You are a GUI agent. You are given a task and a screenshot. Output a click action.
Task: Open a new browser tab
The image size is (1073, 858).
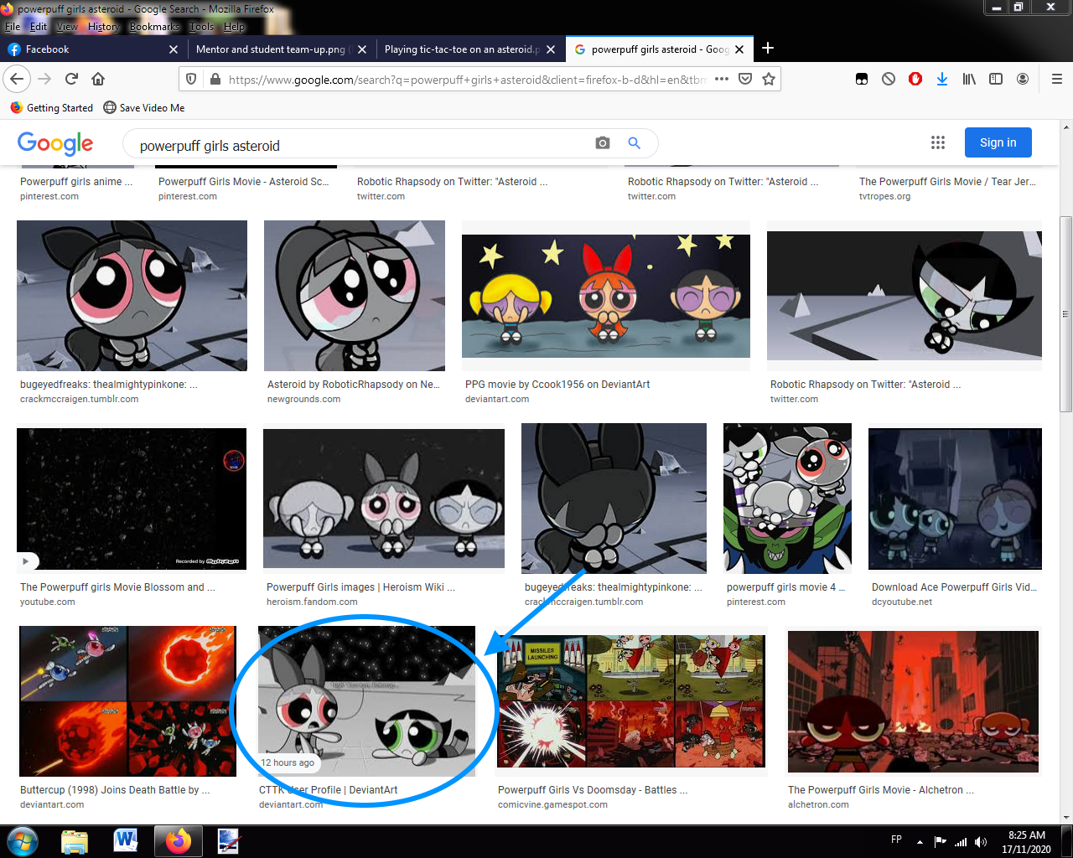(x=768, y=49)
